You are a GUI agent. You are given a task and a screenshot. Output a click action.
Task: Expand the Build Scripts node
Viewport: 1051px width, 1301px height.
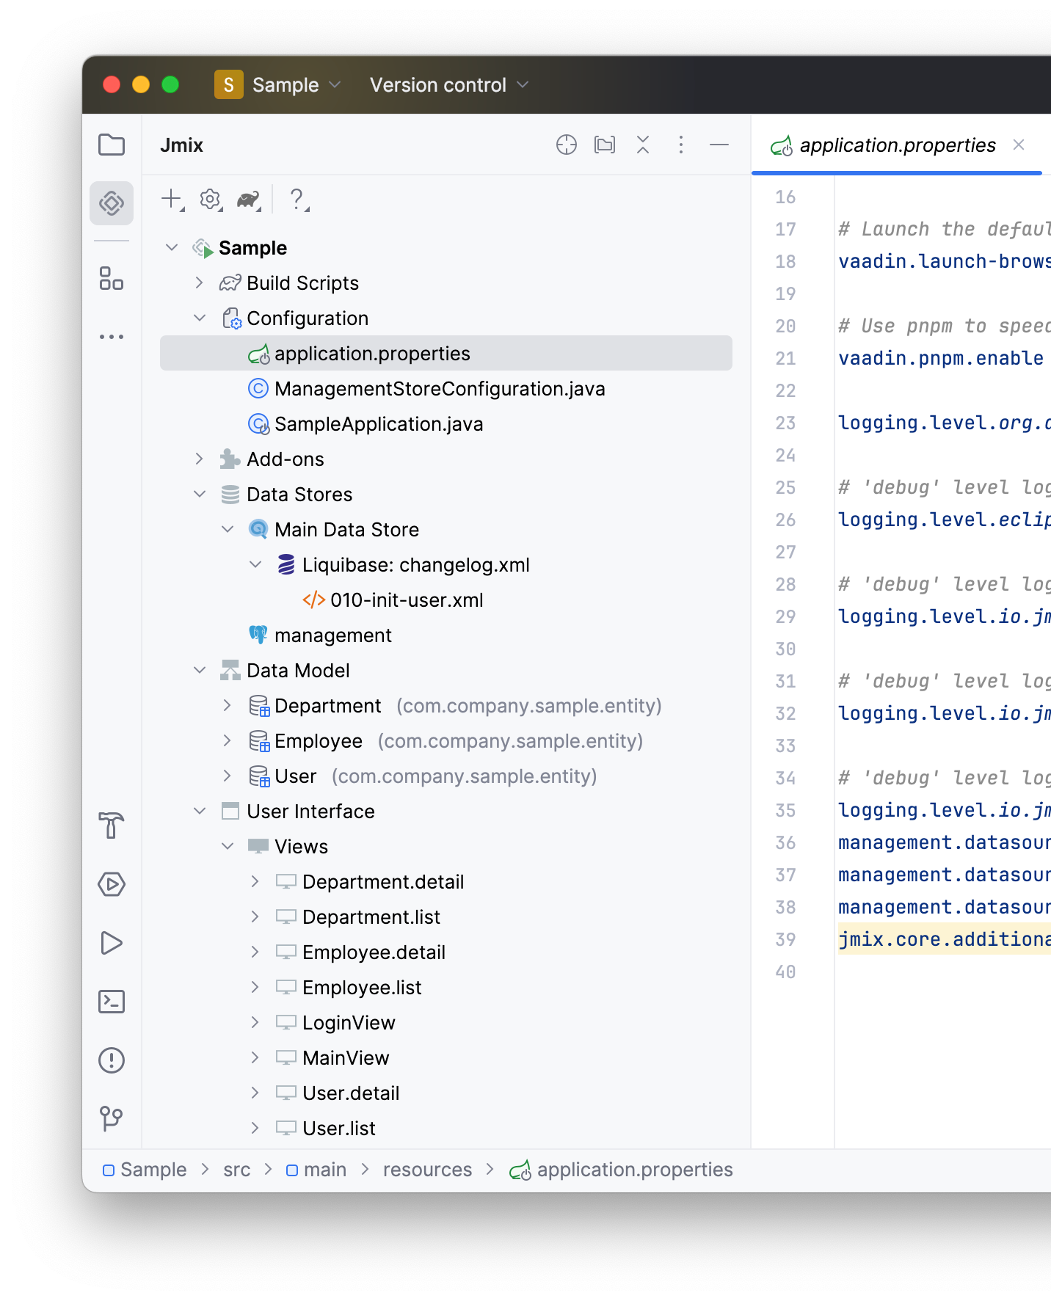(x=199, y=283)
